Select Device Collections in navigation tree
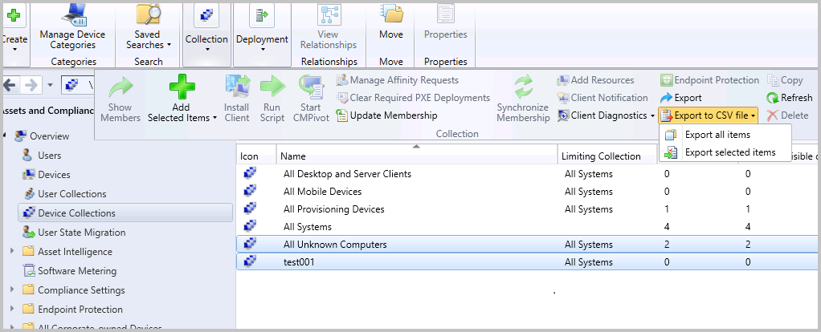The height and width of the screenshot is (332, 821). 76,213
